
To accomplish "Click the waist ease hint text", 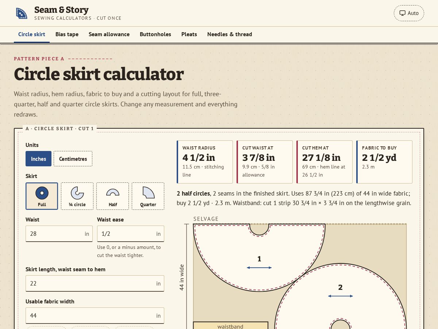I will (x=129, y=251).
